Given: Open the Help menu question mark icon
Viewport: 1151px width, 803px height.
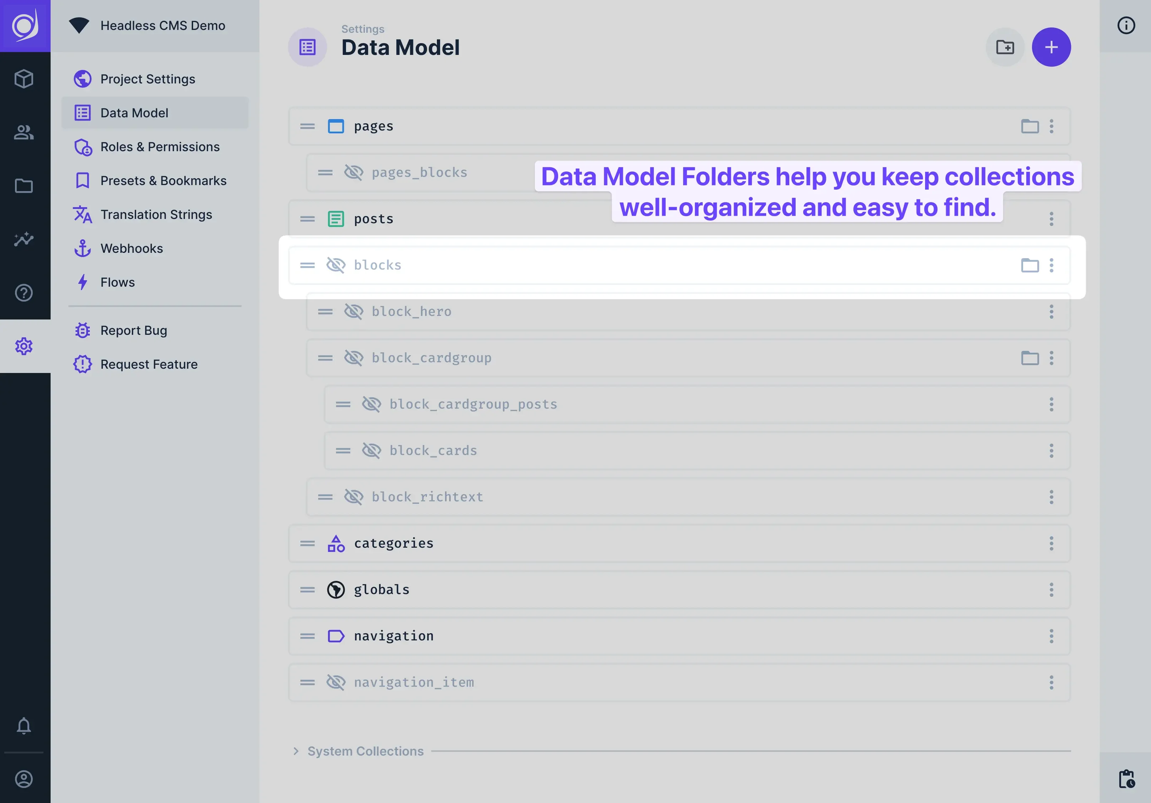Looking at the screenshot, I should tap(24, 293).
